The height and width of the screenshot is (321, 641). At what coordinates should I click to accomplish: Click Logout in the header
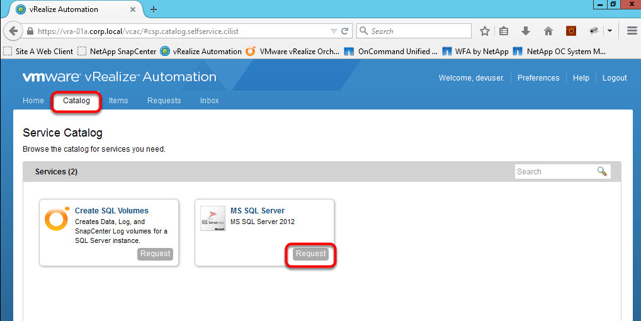point(615,77)
